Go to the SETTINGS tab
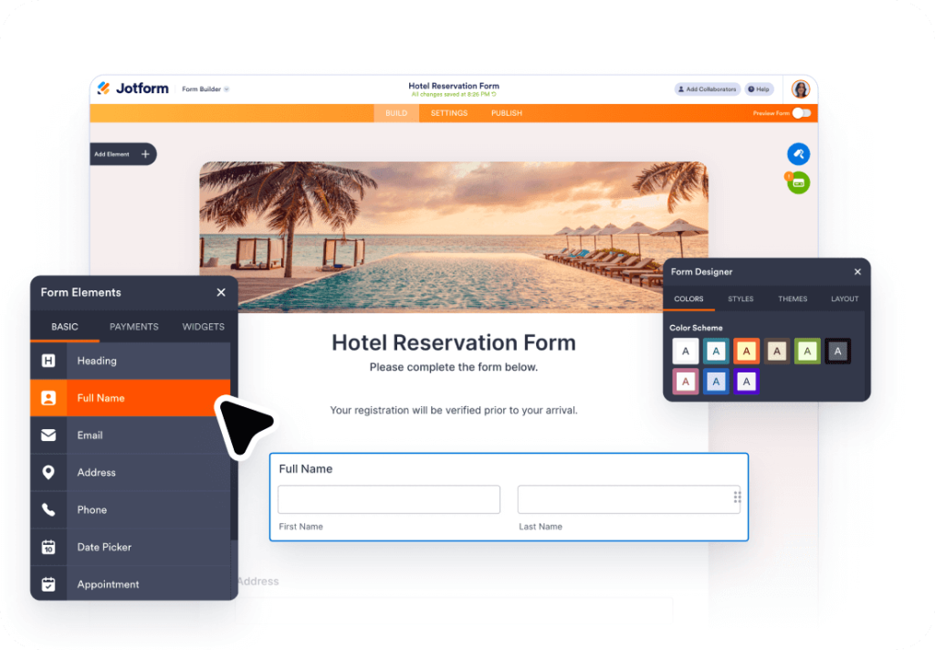 (x=449, y=113)
